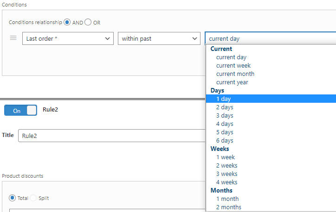Click the Title input field containing Rule2
Viewport: 336px width, 212px height.
click(x=112, y=136)
